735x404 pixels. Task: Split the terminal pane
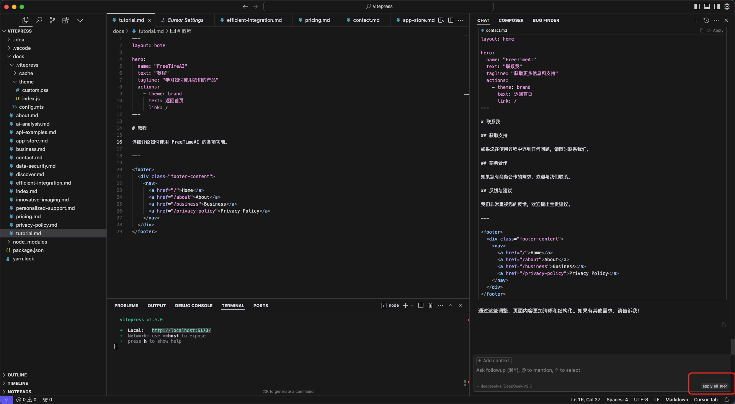[421, 306]
